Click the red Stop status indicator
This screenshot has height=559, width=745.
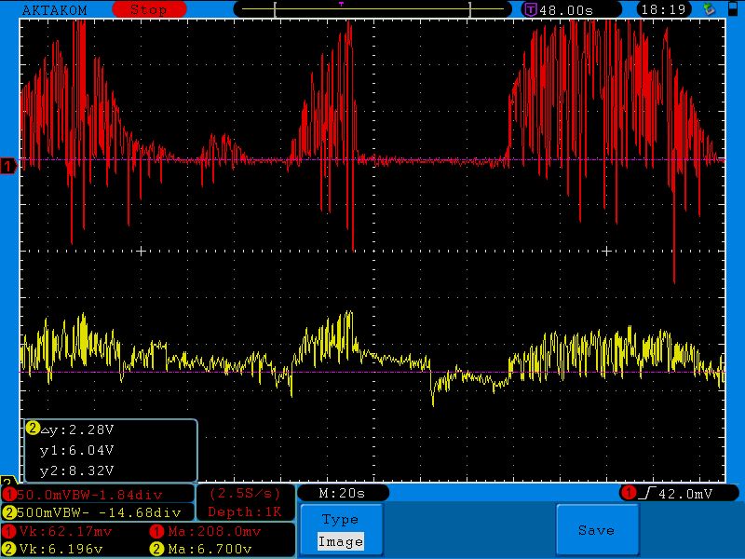[x=149, y=9]
